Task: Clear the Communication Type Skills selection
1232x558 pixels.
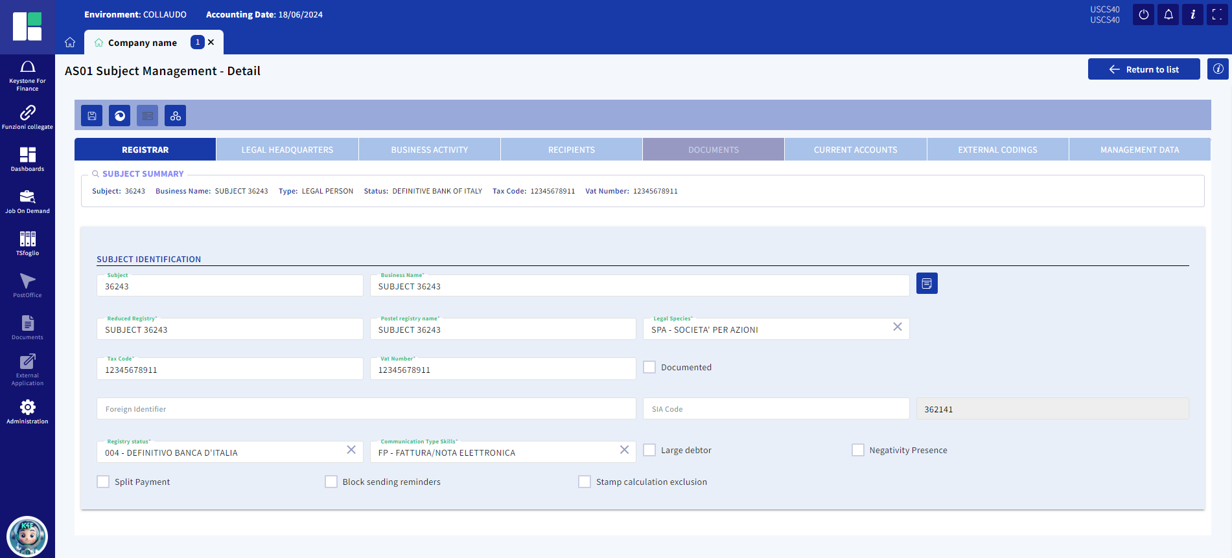Action: (624, 450)
